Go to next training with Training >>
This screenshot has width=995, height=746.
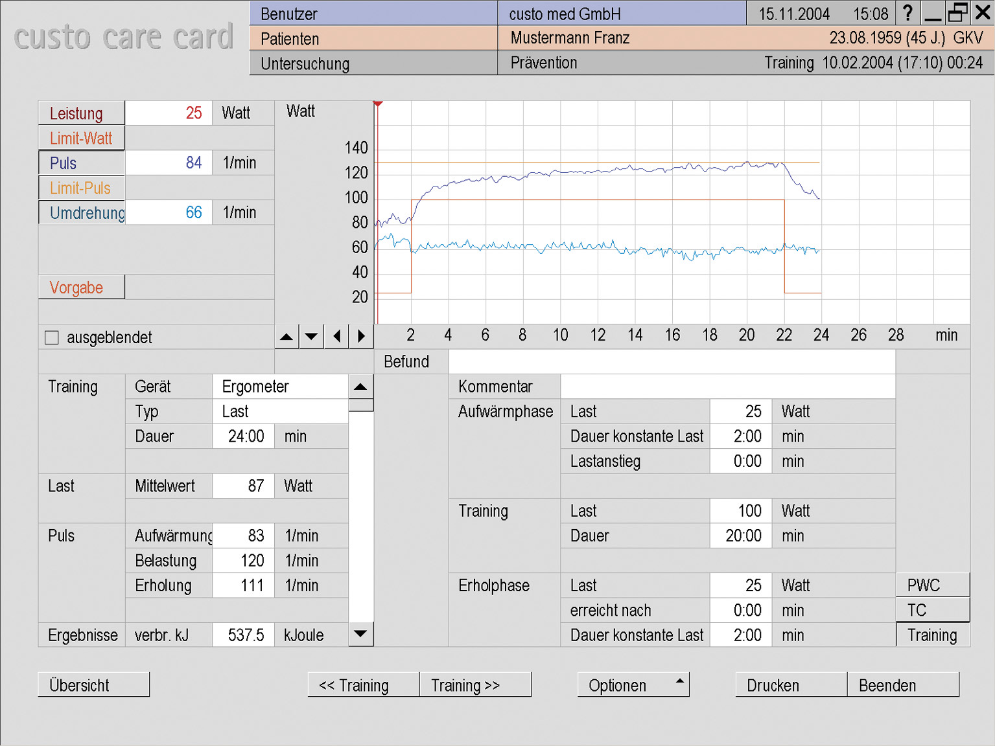[475, 685]
